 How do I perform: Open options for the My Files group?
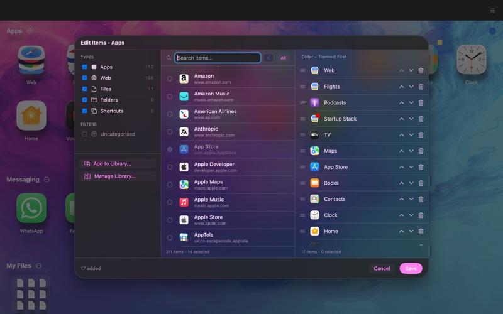tap(39, 266)
